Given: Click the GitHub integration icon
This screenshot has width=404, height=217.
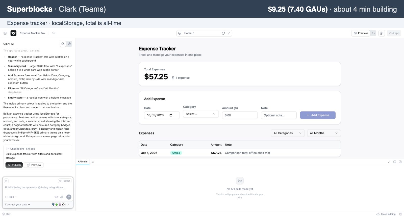Looking at the screenshot, I should click(63, 205).
